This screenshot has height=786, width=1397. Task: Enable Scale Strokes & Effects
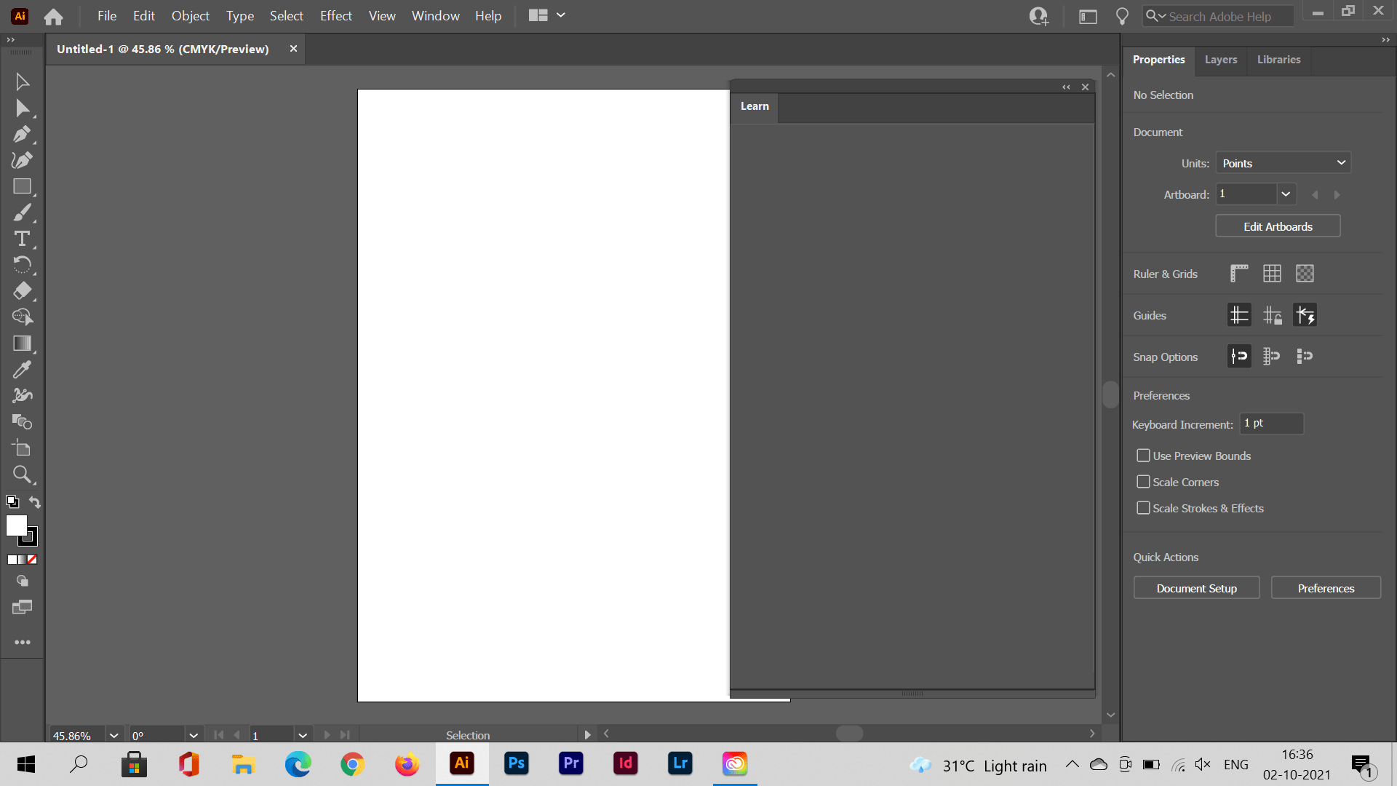1143,507
